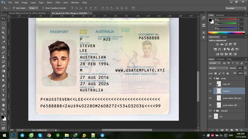Select the Eyedropper tool

click(3, 42)
